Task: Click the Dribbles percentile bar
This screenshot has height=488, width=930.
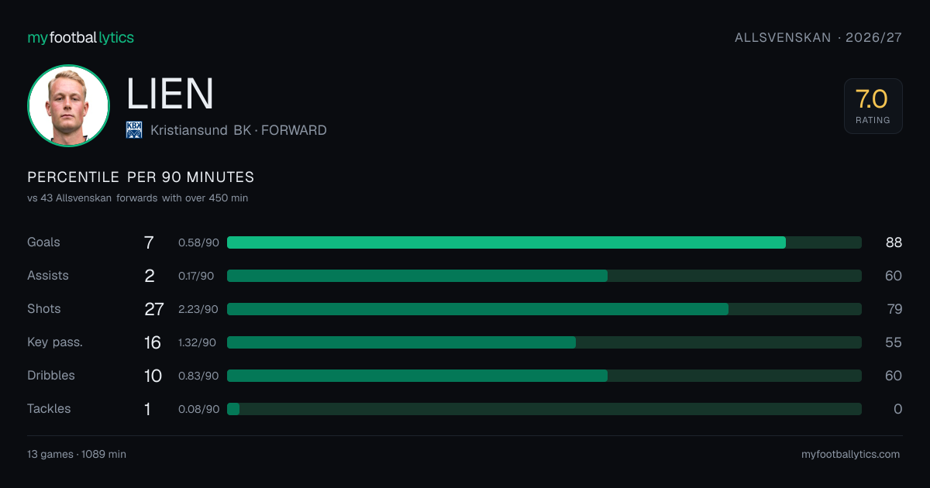Action: [x=544, y=376]
